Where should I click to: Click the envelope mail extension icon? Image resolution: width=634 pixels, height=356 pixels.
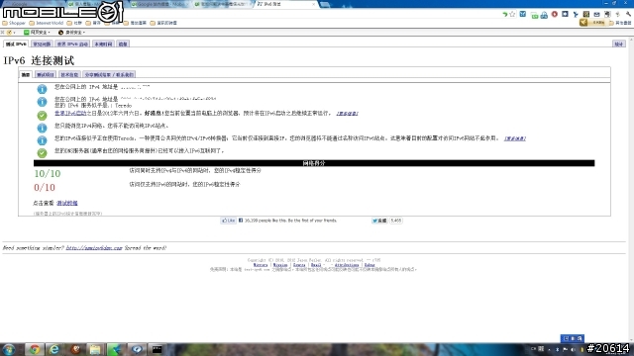pos(596,14)
